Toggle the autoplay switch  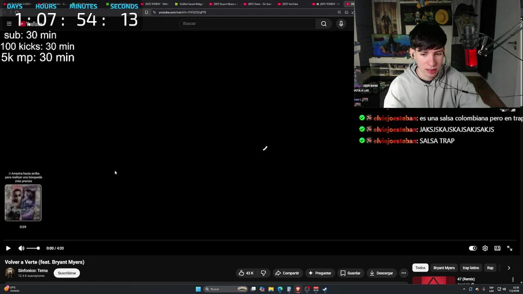[473, 248]
